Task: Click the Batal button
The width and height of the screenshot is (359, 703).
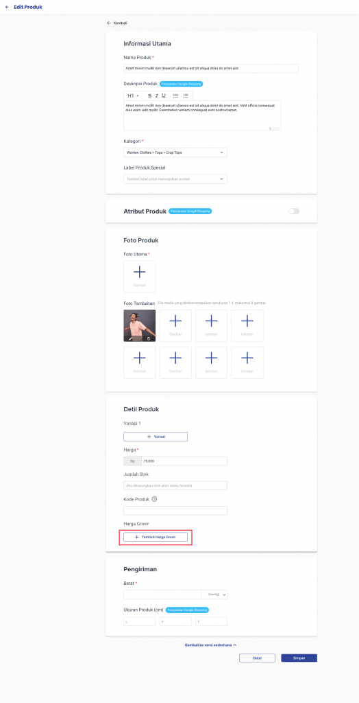Action: tap(257, 658)
